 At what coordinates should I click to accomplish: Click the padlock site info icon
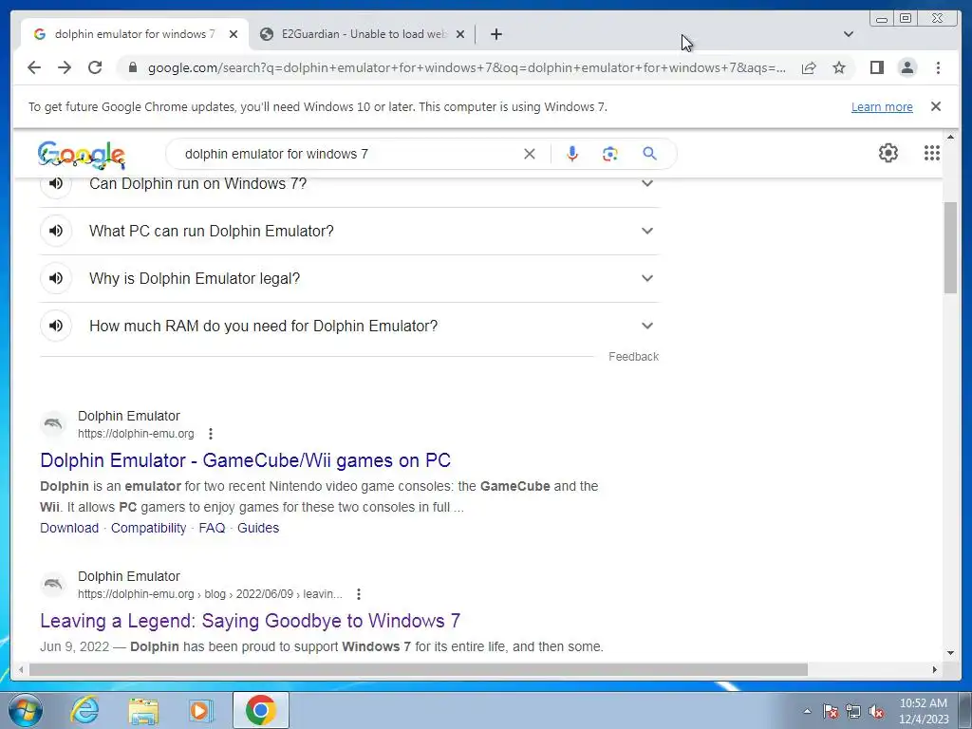132,67
